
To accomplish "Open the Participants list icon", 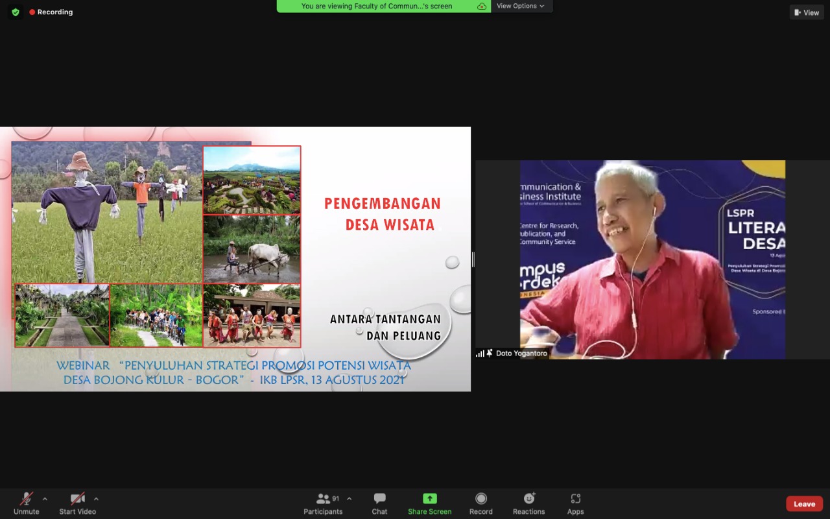I will tap(323, 499).
